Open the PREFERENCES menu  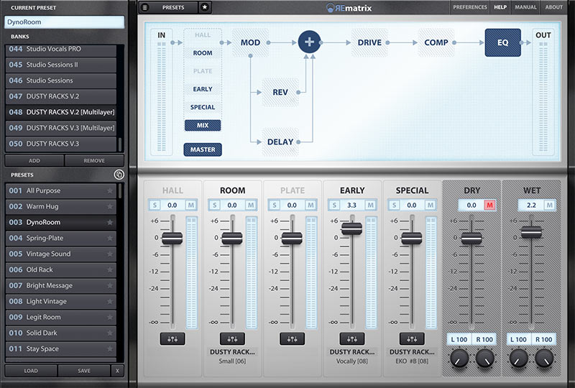(x=469, y=7)
